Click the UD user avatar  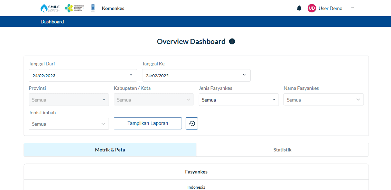312,8
